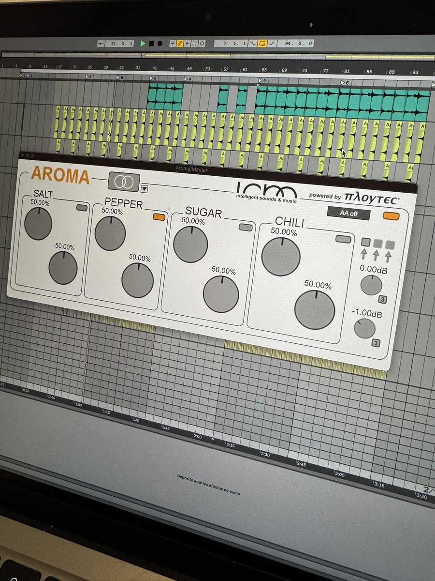Select the loop start field 7. 1. 1
Image resolution: width=435 pixels, height=581 pixels.
coord(231,43)
